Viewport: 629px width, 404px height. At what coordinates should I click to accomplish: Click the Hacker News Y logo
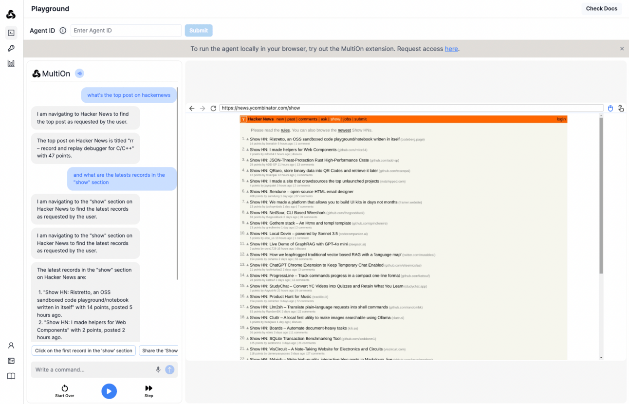[244, 119]
